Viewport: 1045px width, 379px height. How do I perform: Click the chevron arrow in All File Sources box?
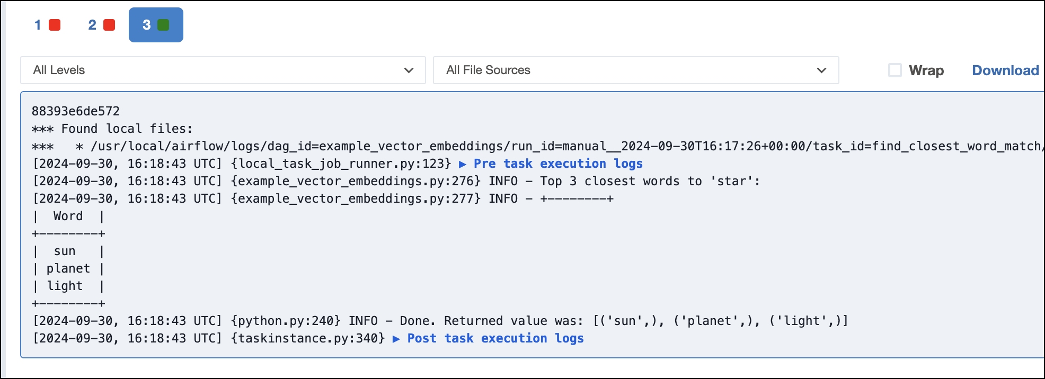(821, 70)
